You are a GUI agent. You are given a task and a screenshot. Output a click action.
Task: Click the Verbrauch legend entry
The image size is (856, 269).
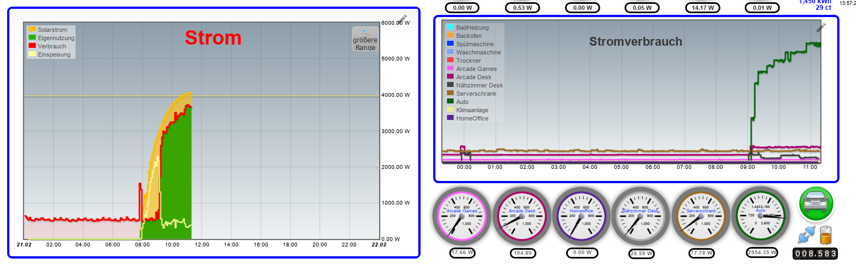click(x=47, y=46)
